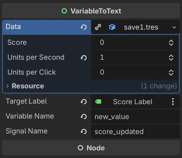Image resolution: width=182 pixels, height=158 pixels.
Task: Click the Signal Name score_updated field
Action: point(135,131)
